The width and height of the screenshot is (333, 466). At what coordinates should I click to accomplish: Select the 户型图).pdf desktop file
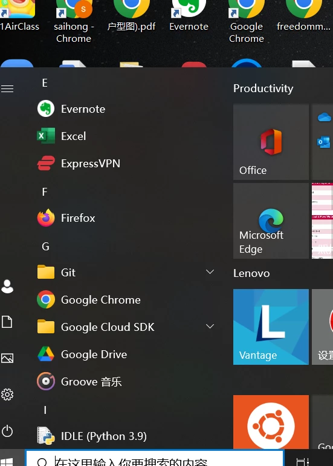[131, 16]
